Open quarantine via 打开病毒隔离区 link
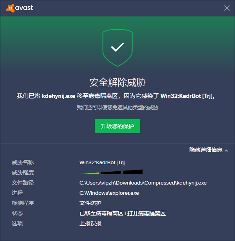 146,213
